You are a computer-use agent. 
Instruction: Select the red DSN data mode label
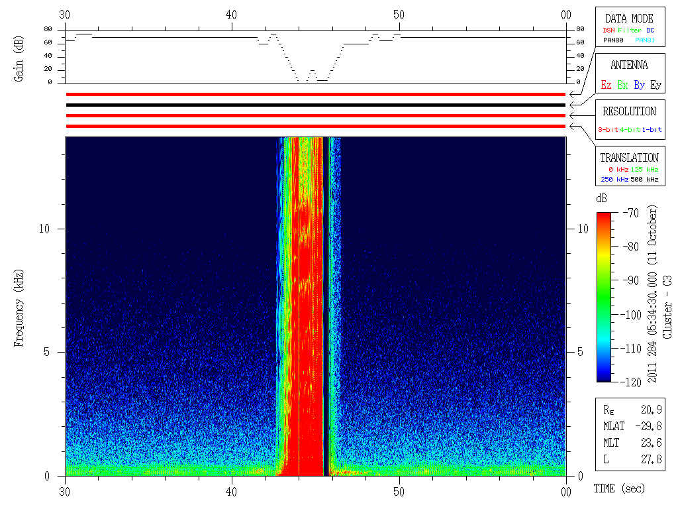point(608,30)
